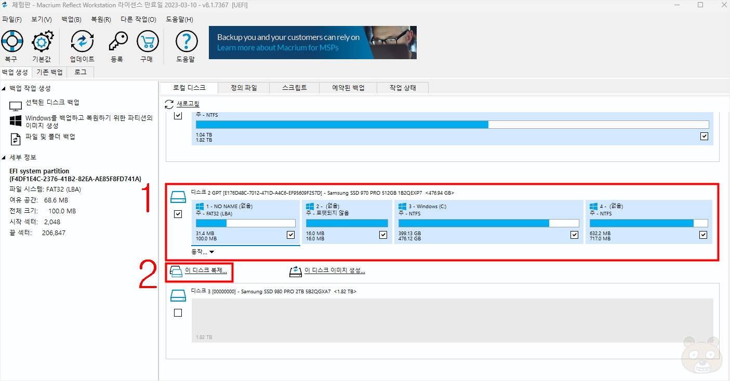
Task: Click usage bar of 1.82 TB NTFS partition
Action: pos(452,125)
